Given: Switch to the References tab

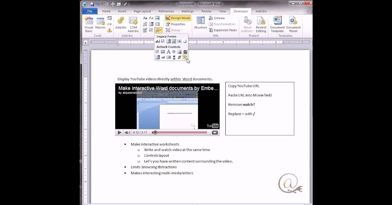Looking at the screenshot, I should click(x=166, y=11).
